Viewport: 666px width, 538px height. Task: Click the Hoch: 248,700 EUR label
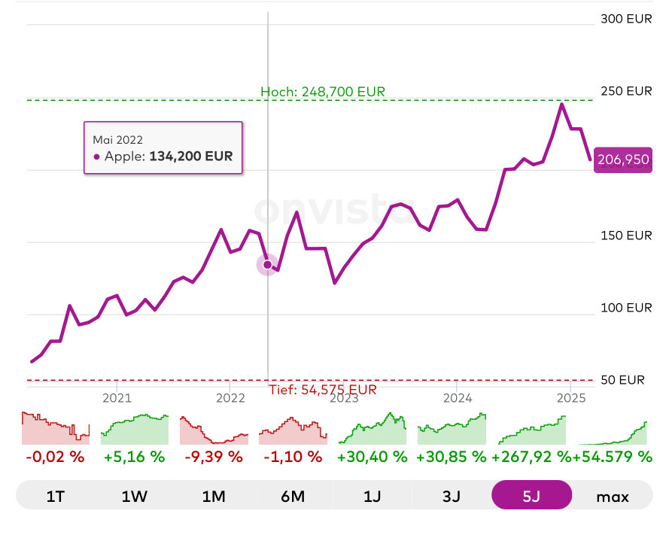[323, 92]
